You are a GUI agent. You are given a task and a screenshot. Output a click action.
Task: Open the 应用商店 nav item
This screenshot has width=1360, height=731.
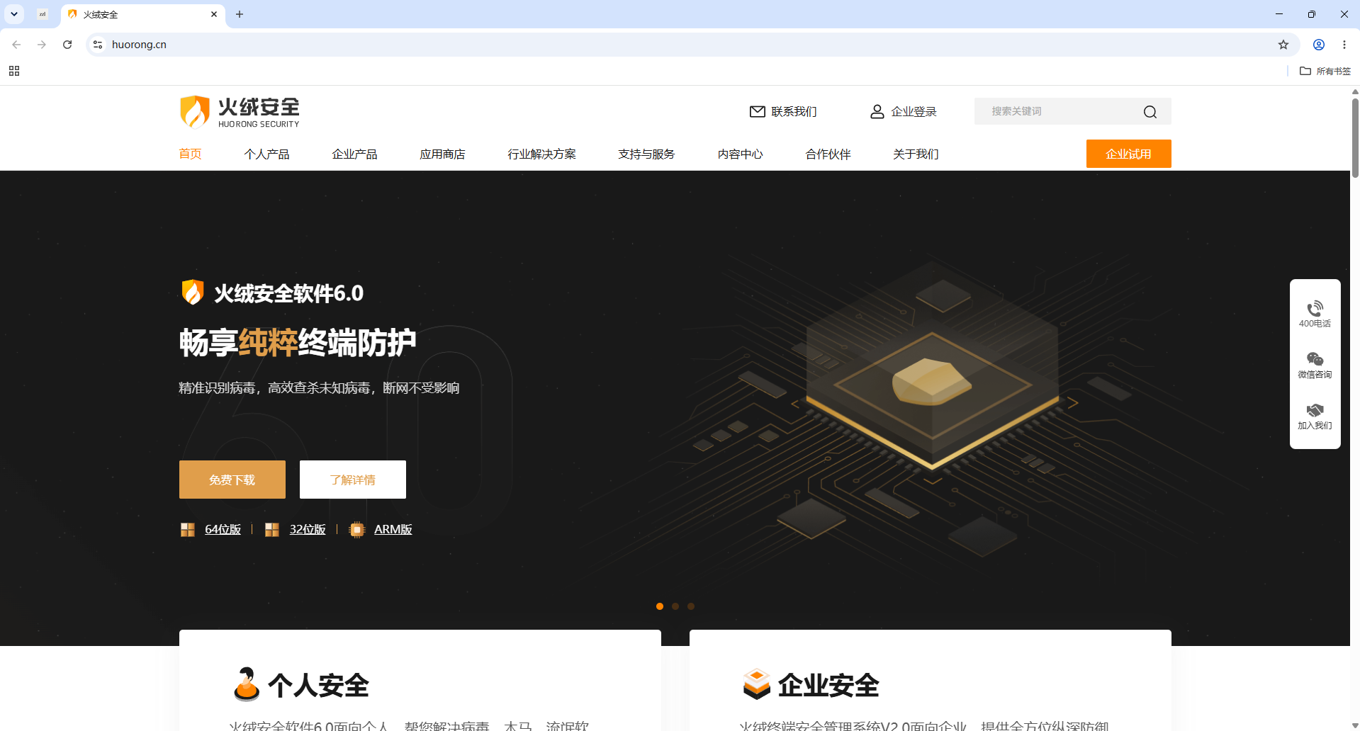[x=442, y=154]
